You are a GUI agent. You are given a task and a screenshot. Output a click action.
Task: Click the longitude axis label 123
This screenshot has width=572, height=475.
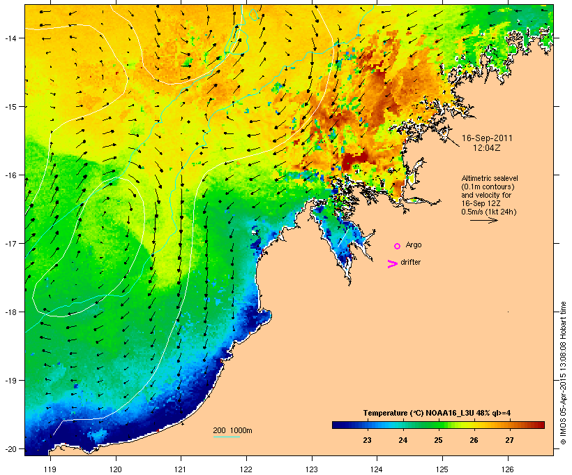pos(312,469)
